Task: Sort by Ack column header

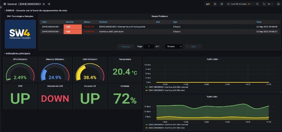Action: point(158,22)
